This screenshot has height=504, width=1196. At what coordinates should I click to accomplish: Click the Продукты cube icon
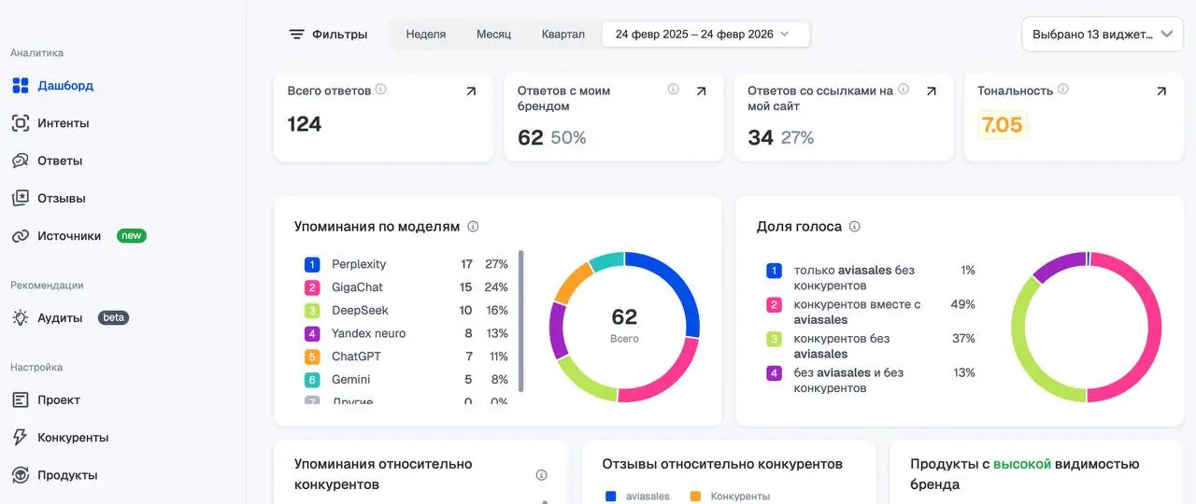pyautogui.click(x=21, y=475)
